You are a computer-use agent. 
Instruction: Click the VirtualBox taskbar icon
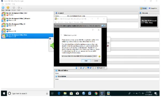point(102,93)
